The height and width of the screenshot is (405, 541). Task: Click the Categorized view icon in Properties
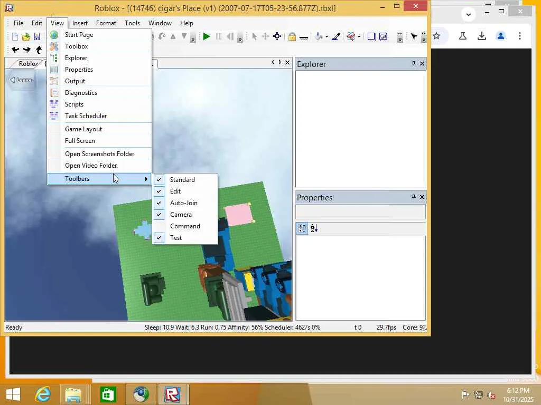[302, 228]
